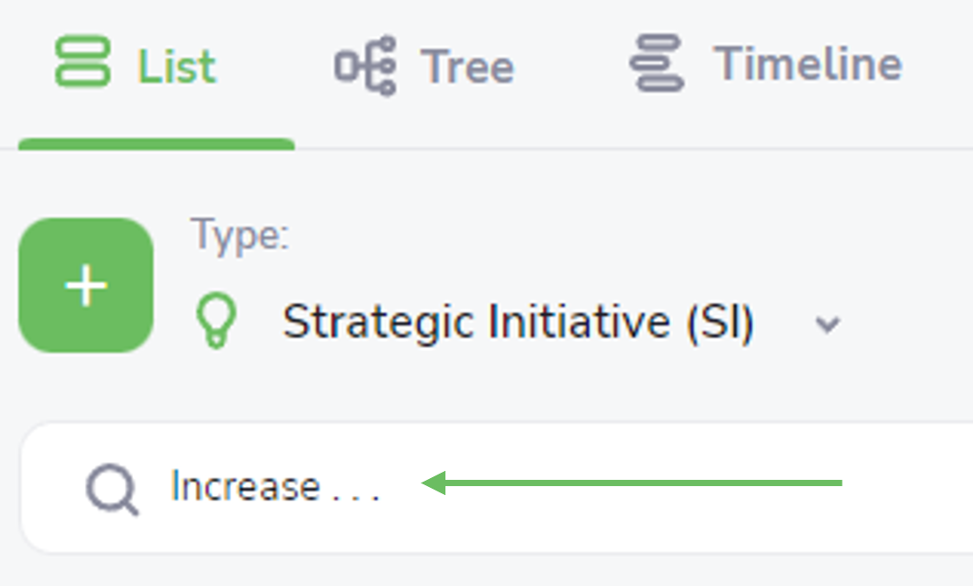
Task: Click the SI abbreviation in type name
Action: click(x=721, y=321)
